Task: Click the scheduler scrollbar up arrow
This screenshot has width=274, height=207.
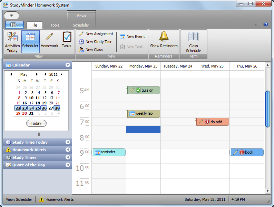Action: coord(267,65)
